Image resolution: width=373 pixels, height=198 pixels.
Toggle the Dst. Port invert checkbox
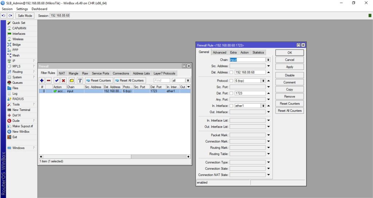click(231, 93)
